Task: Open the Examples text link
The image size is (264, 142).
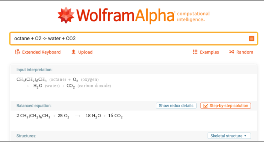Action: click(x=209, y=52)
